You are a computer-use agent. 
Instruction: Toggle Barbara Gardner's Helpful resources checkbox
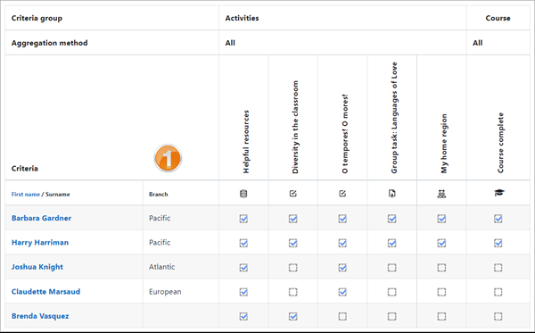pyautogui.click(x=243, y=219)
